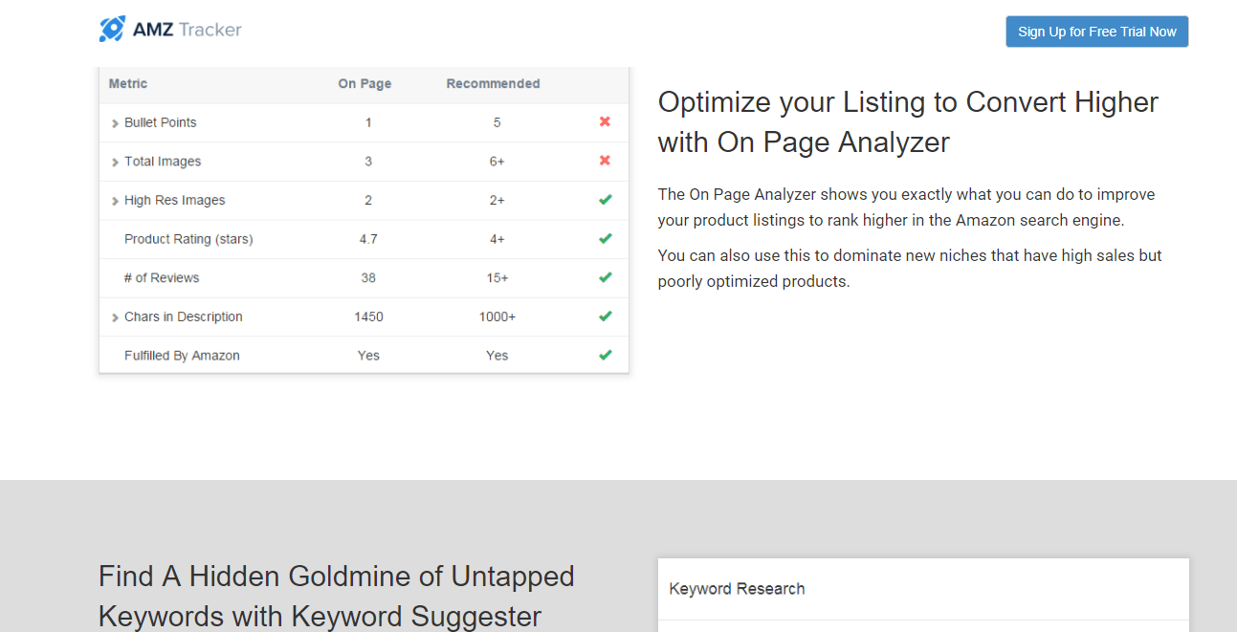Image resolution: width=1237 pixels, height=632 pixels.
Task: Click the Recommended value 4+
Action: coord(497,239)
